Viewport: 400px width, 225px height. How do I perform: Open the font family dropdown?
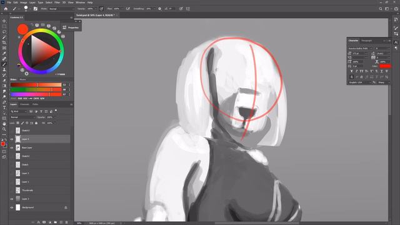360,49
